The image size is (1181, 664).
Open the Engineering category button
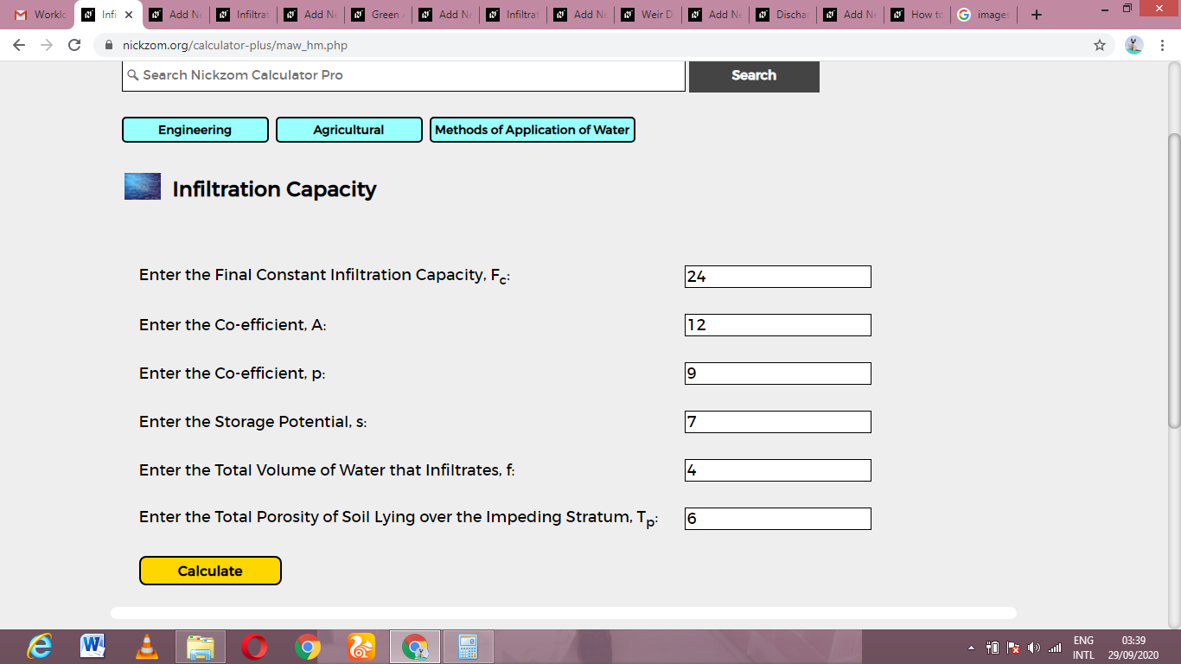(195, 130)
